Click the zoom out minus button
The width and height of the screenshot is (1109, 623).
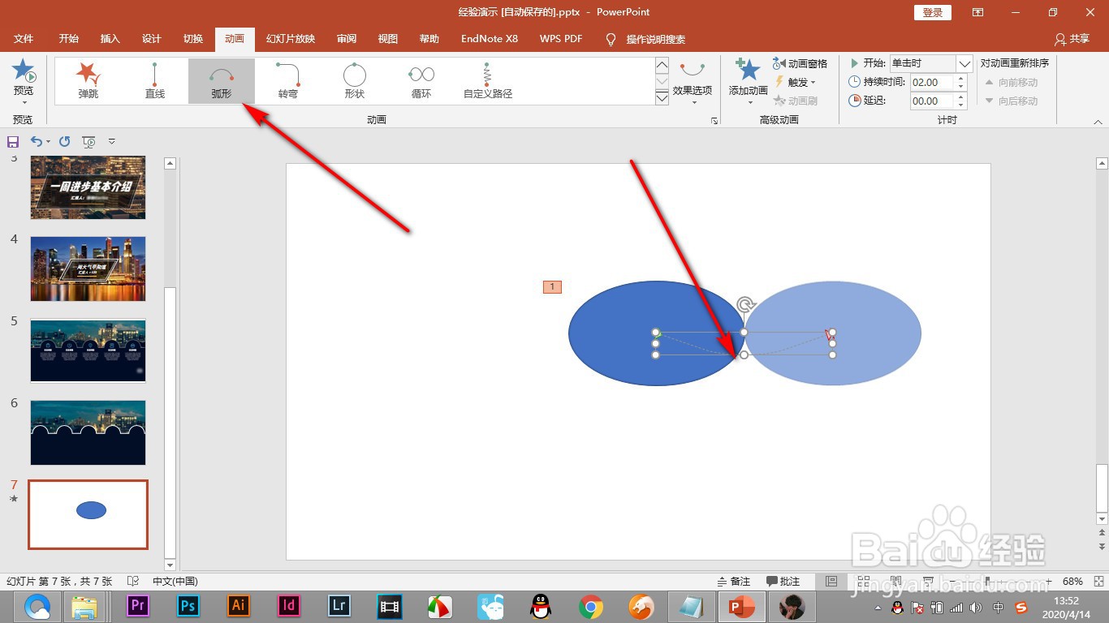[x=951, y=582]
